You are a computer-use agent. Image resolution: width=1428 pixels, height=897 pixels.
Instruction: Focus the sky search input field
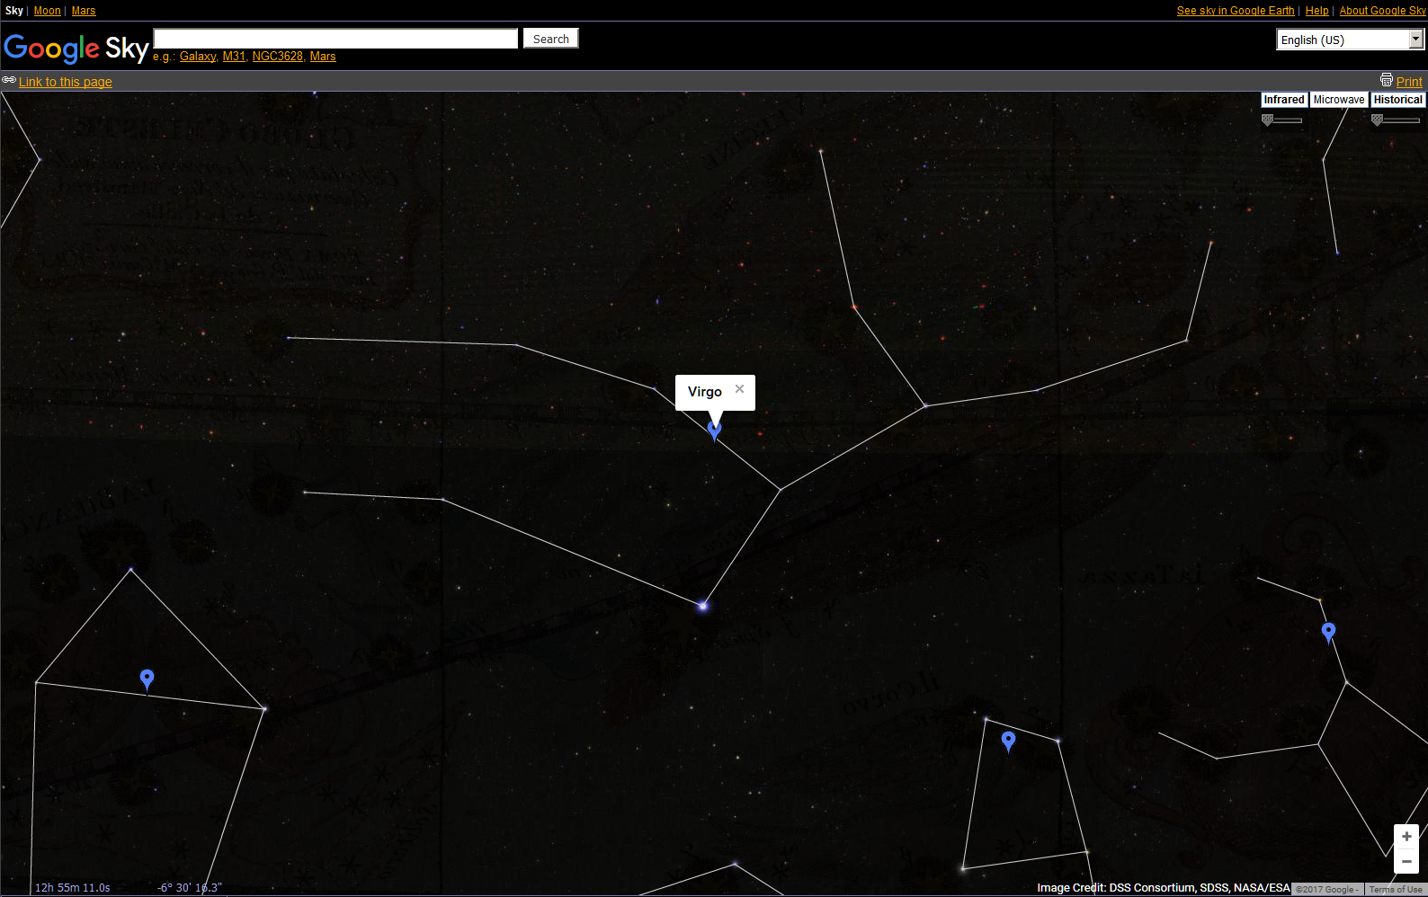335,39
